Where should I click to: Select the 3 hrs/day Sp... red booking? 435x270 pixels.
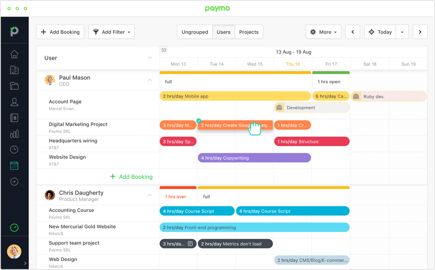[178, 142]
